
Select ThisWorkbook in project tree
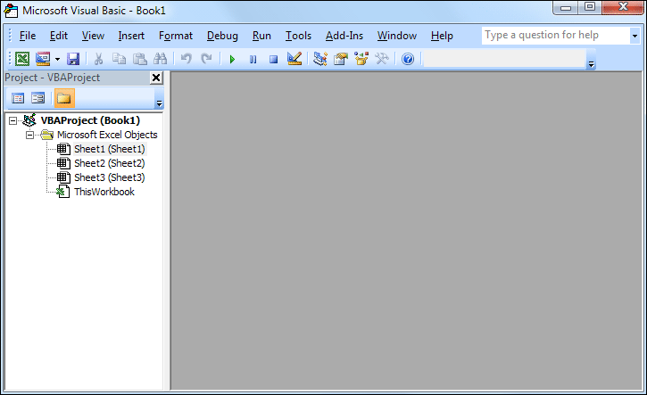104,192
